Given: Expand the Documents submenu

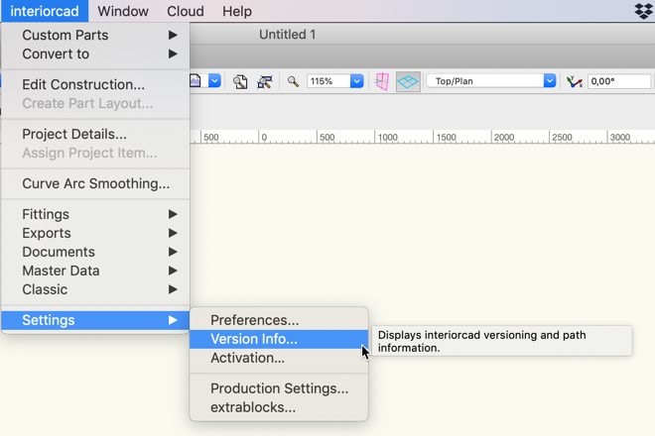Looking at the screenshot, I should pos(95,252).
